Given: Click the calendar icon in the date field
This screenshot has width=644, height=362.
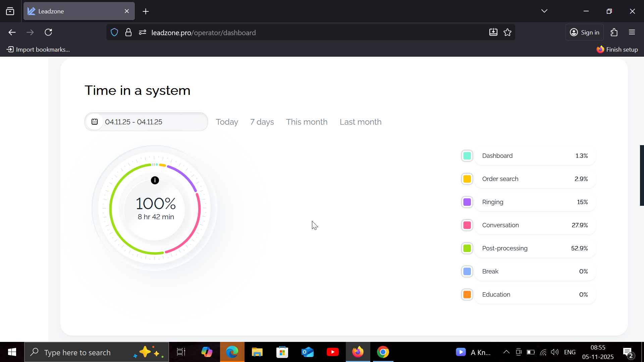Looking at the screenshot, I should click(x=95, y=122).
